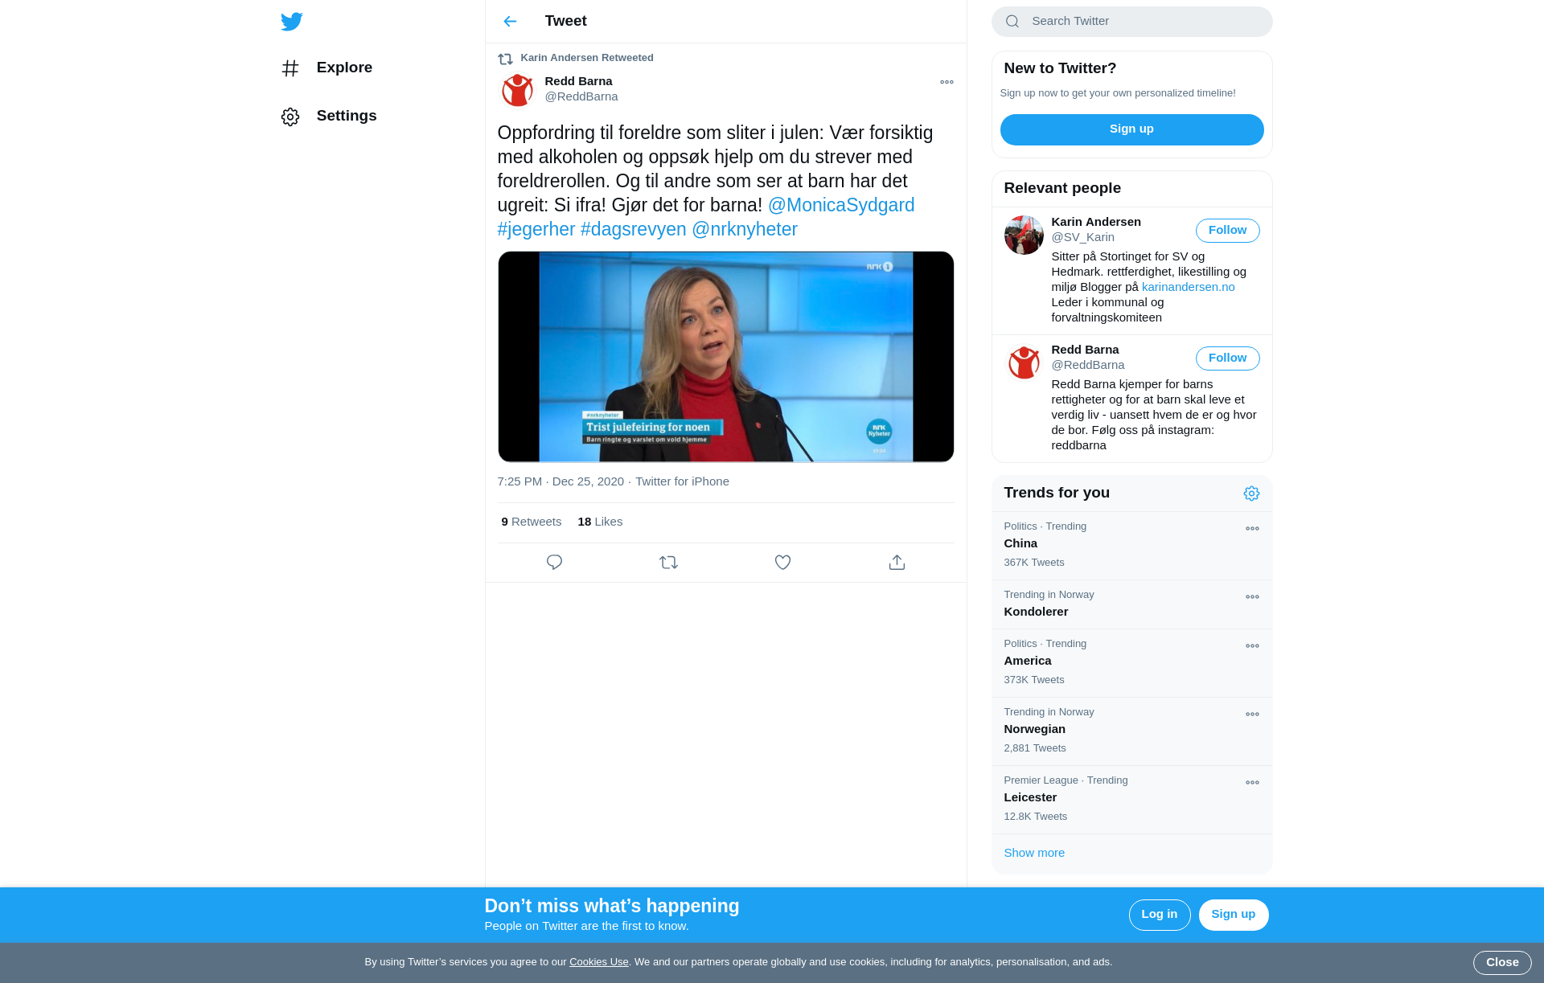Viewport: 1544px width, 983px height.
Task: Open the Redd Barna author name link
Action: tap(578, 81)
